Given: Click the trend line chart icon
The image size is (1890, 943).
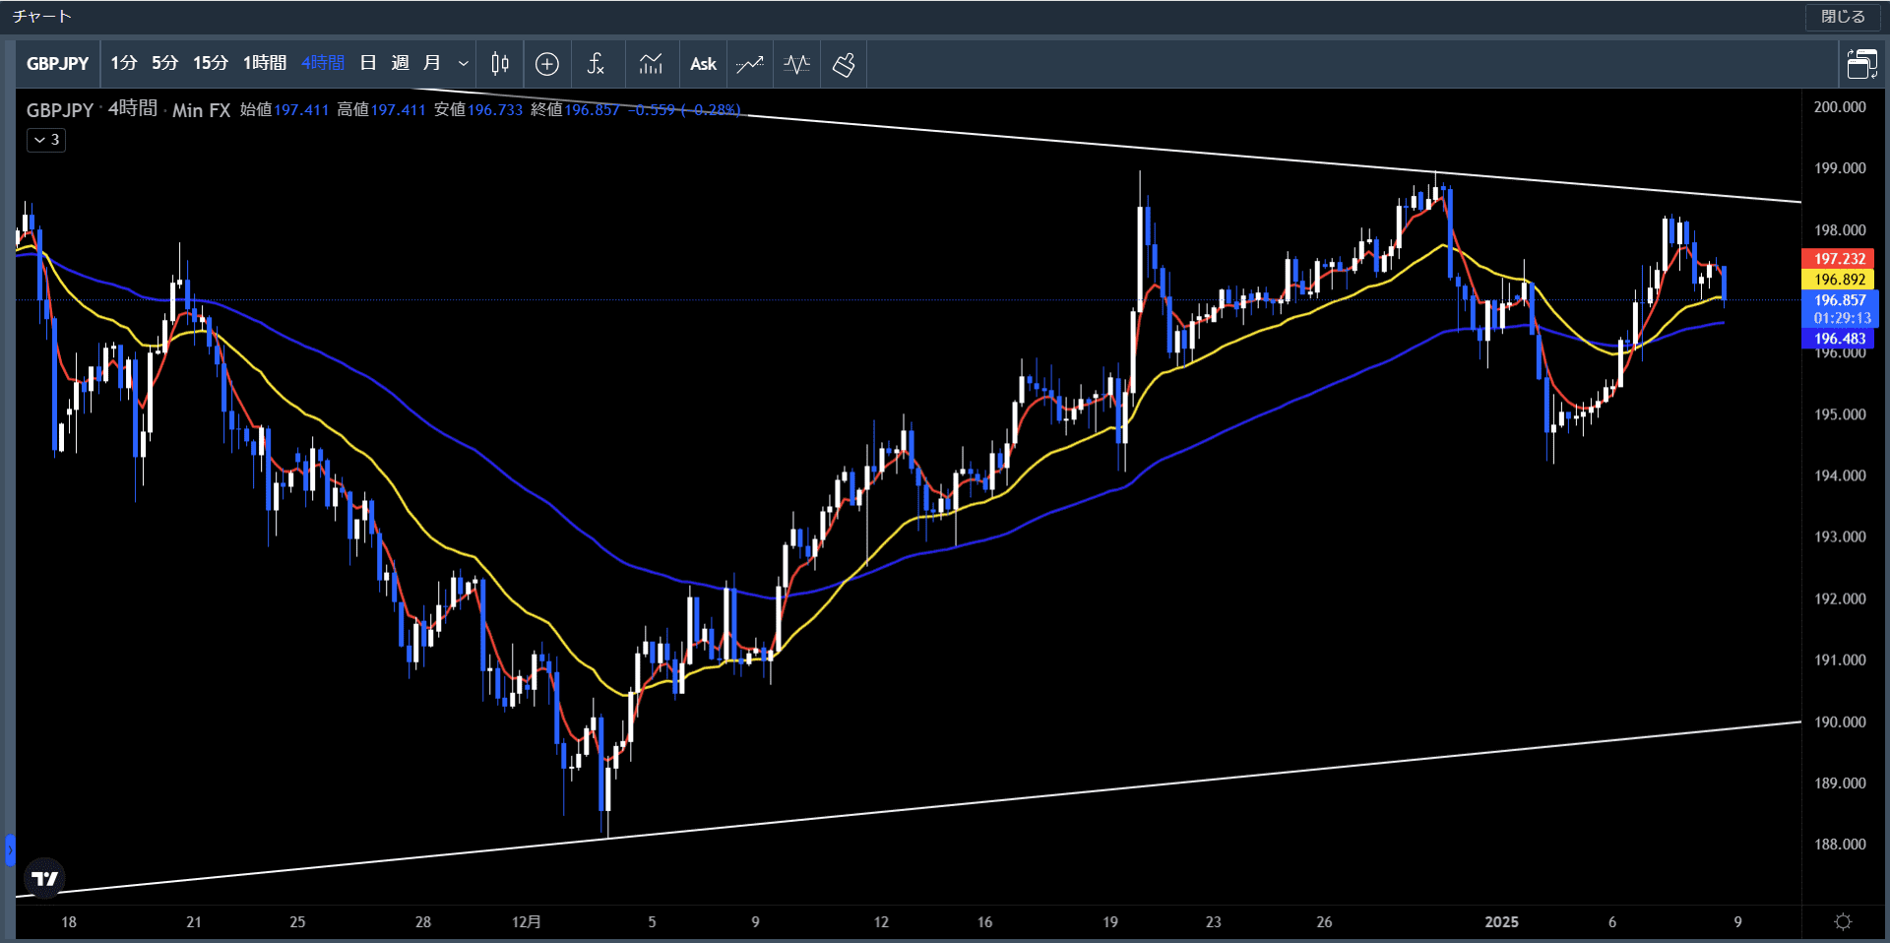Looking at the screenshot, I should point(750,64).
